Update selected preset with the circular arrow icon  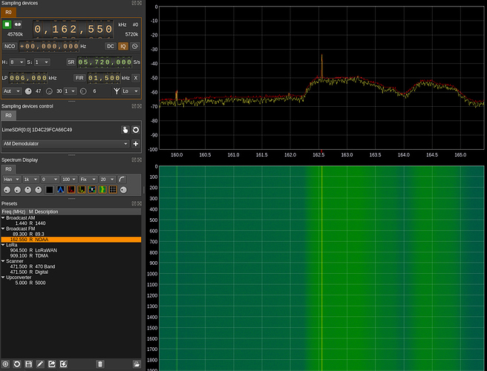[x=17, y=364]
